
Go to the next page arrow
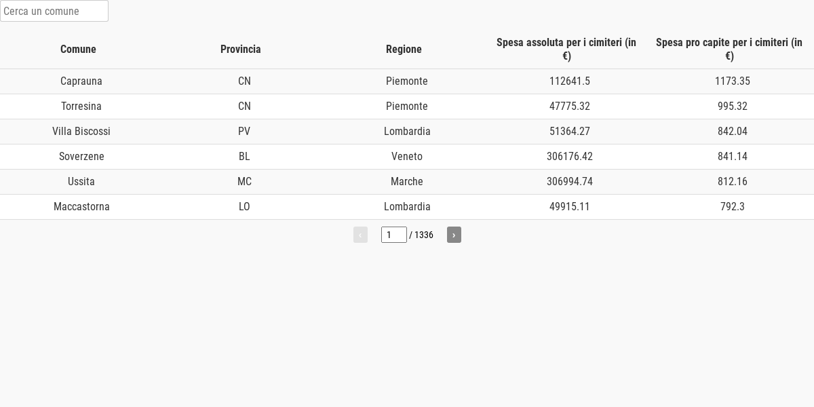click(454, 235)
